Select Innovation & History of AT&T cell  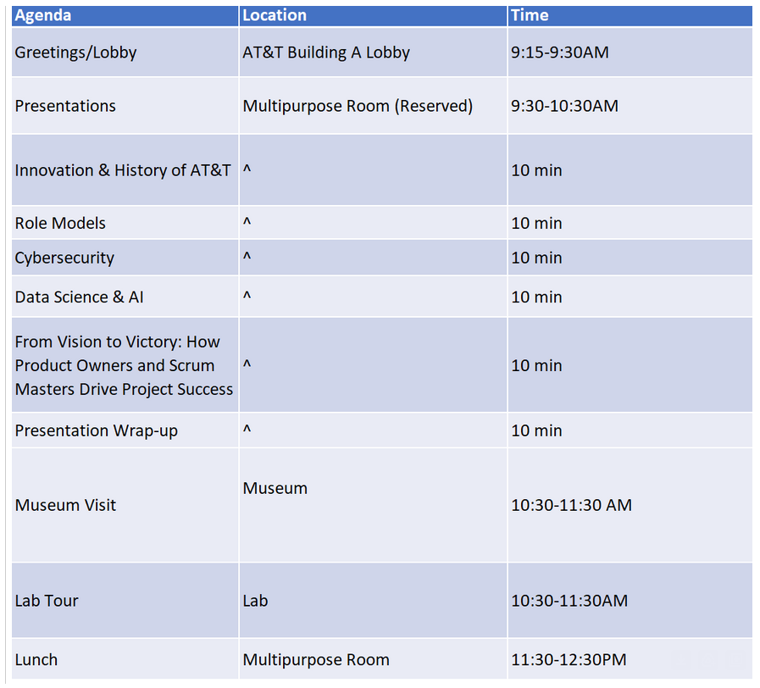click(125, 170)
